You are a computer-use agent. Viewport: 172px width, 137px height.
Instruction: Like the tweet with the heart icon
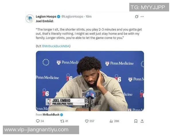coord(87,121)
